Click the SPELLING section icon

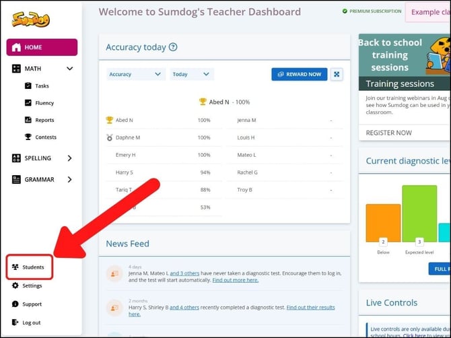pyautogui.click(x=16, y=158)
